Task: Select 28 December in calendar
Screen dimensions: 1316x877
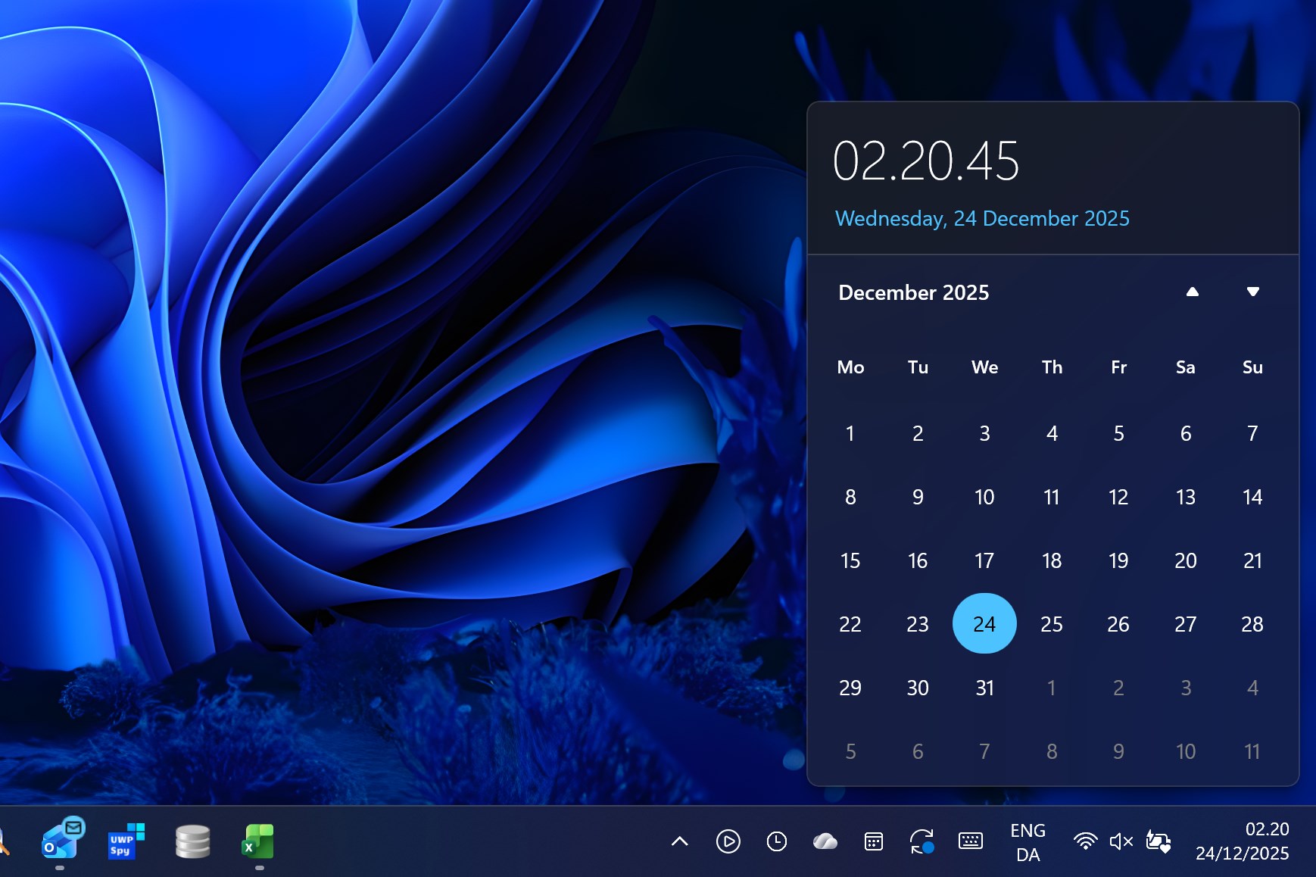Action: (1252, 623)
